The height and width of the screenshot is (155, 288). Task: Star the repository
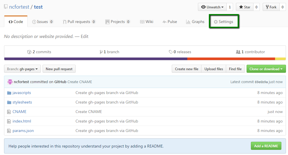point(245,7)
